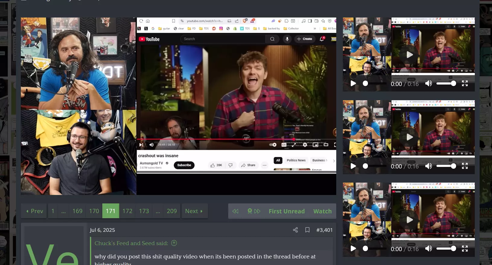Click the center play overlay on second video
This screenshot has width=492, height=265.
[409, 137]
